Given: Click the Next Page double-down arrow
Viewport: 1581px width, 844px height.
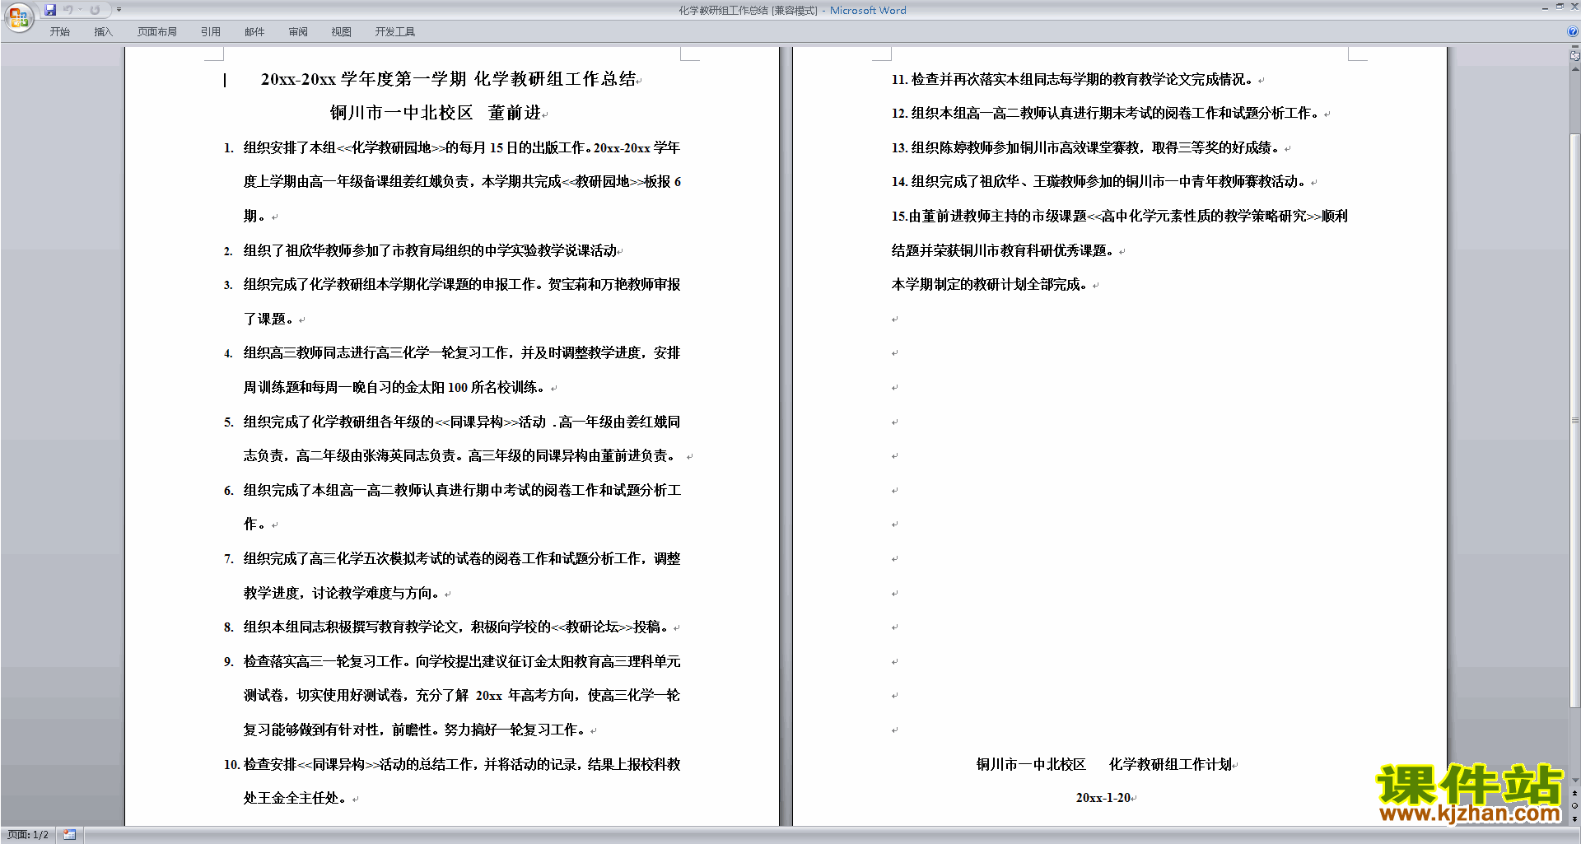Looking at the screenshot, I should pyautogui.click(x=1574, y=818).
